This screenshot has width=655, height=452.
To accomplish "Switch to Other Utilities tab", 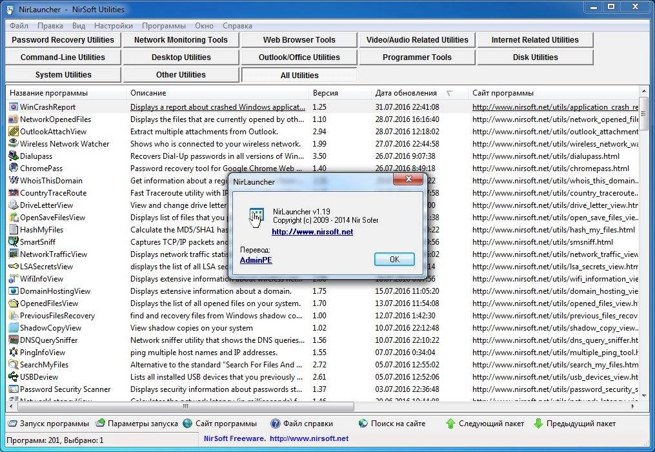I will [x=181, y=75].
